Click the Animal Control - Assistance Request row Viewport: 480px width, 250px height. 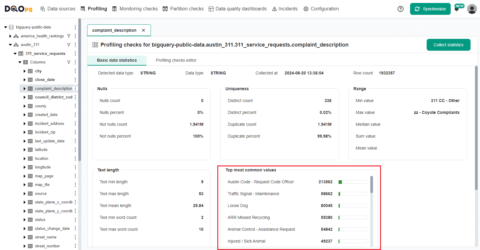point(298,230)
